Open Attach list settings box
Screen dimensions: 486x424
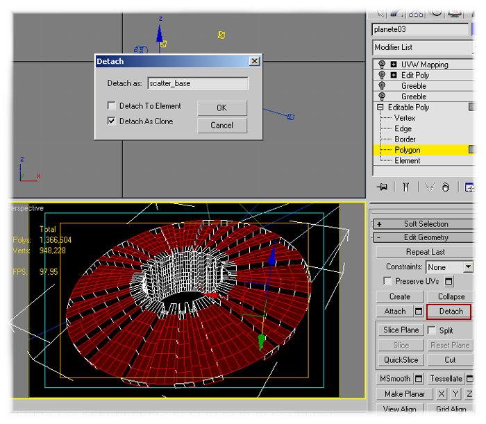419,312
